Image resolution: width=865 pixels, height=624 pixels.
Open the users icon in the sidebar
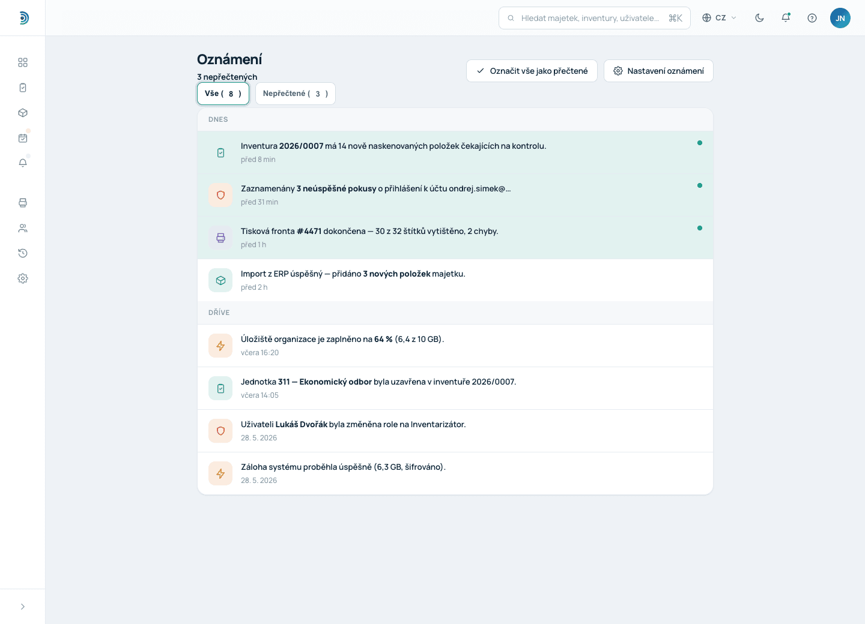point(23,228)
